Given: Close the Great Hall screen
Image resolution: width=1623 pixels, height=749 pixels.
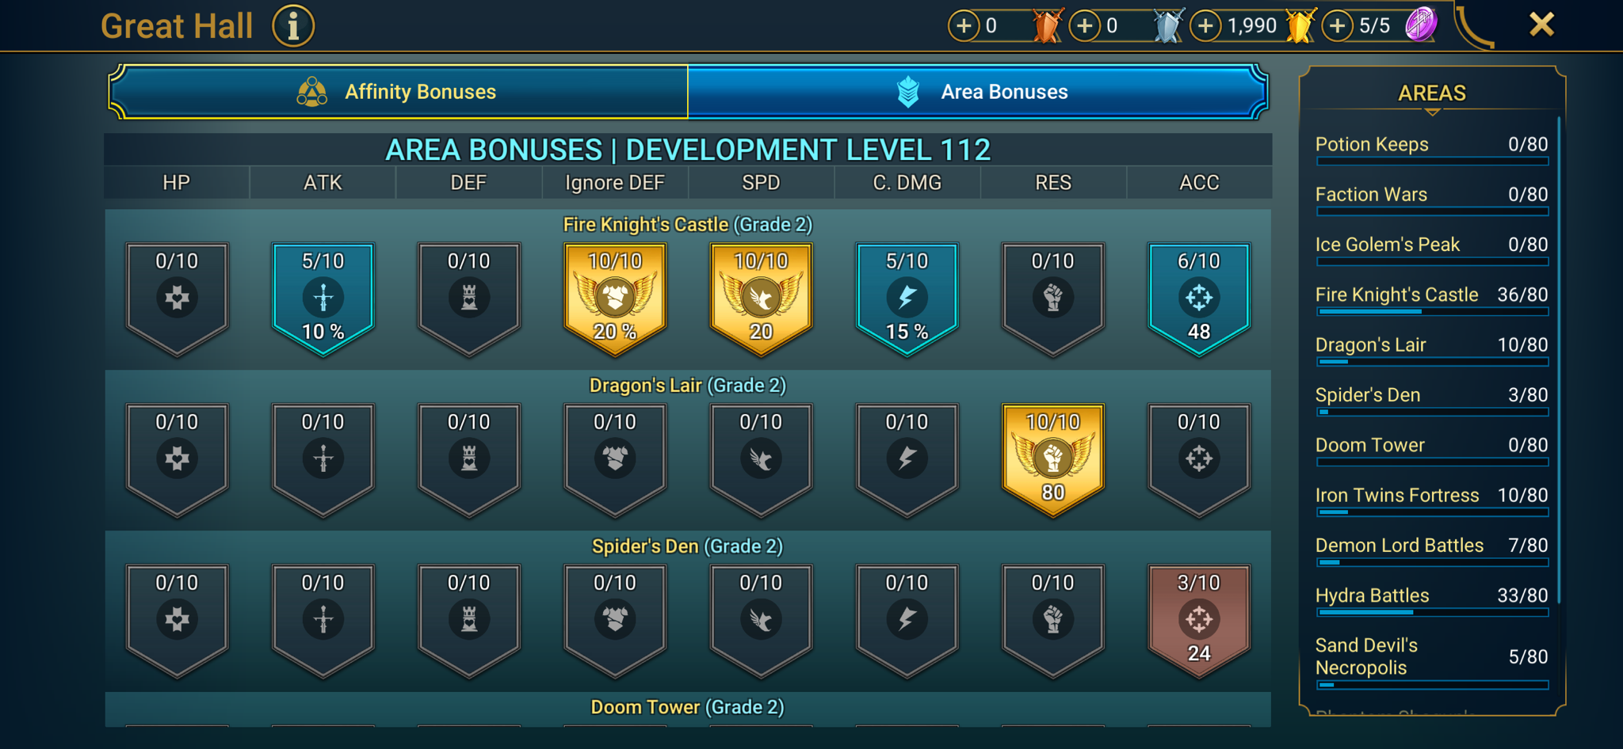Looking at the screenshot, I should pyautogui.click(x=1541, y=25).
